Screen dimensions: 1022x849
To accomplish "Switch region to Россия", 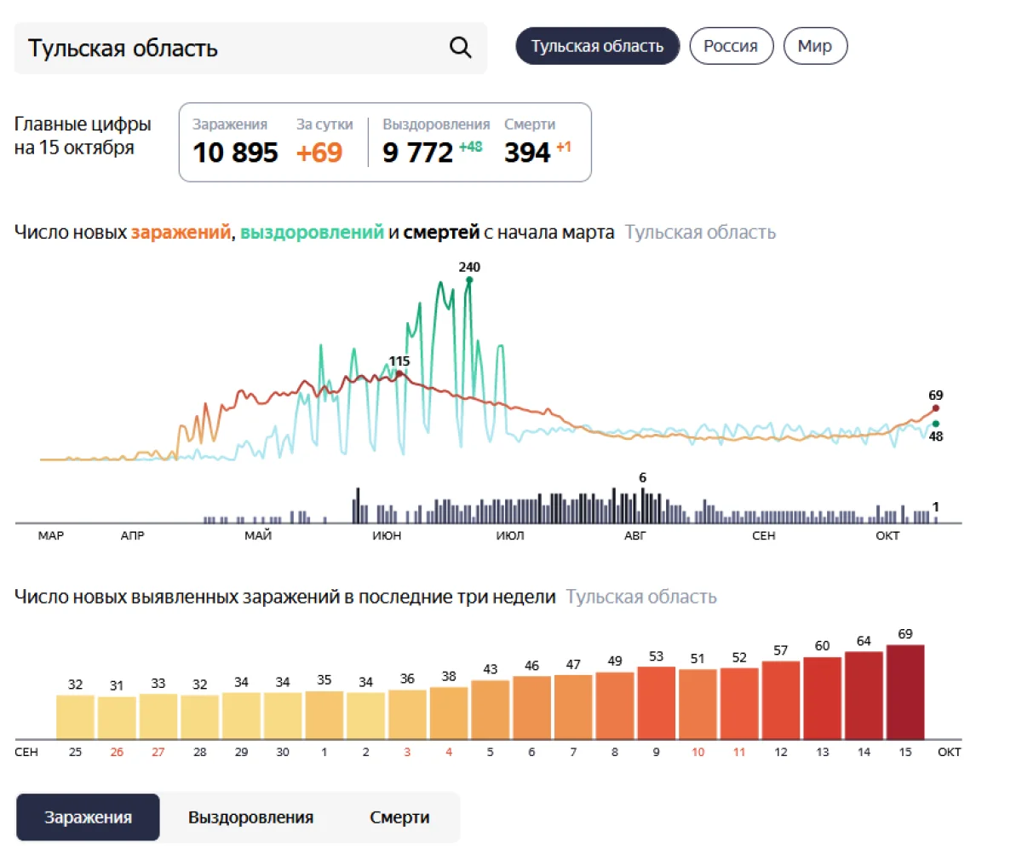I will point(731,46).
